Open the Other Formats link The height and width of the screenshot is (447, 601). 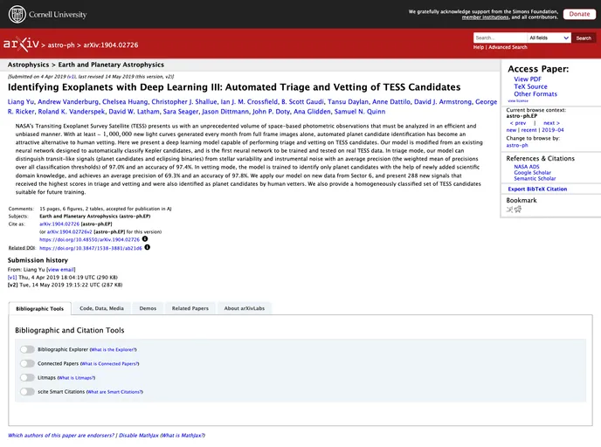535,93
